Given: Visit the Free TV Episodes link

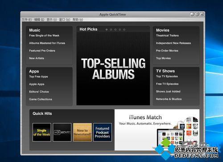Looking at the screenshot, I should (167, 84).
